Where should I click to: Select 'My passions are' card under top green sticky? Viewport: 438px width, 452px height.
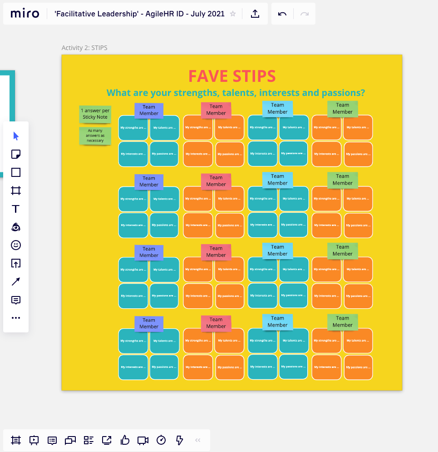358,154
